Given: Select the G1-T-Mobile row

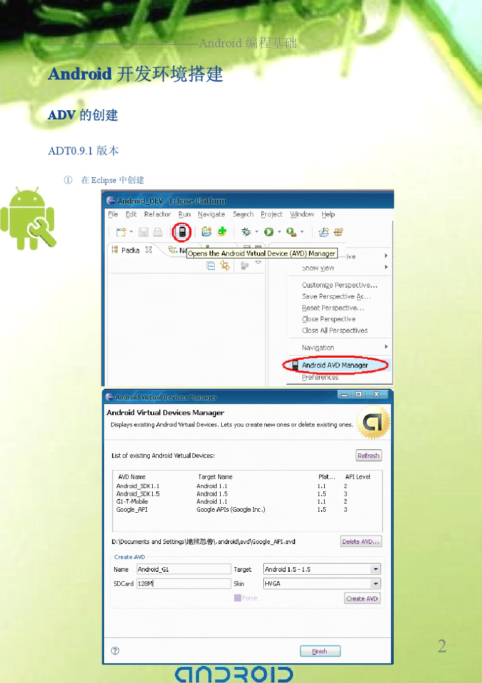Looking at the screenshot, I should tap(247, 502).
